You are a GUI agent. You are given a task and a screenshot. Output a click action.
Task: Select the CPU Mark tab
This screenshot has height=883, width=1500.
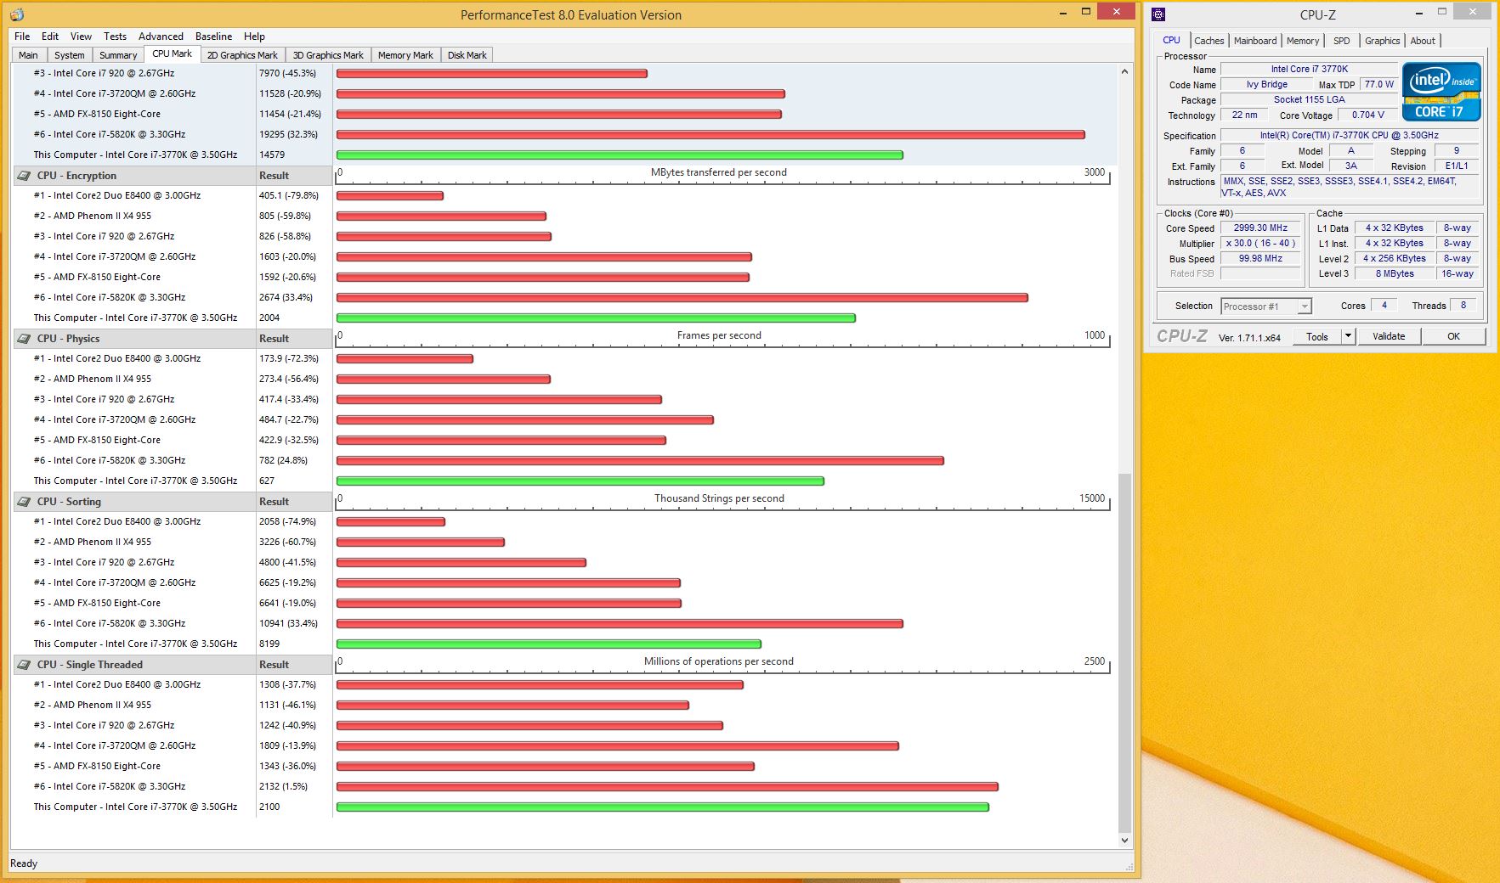click(172, 53)
